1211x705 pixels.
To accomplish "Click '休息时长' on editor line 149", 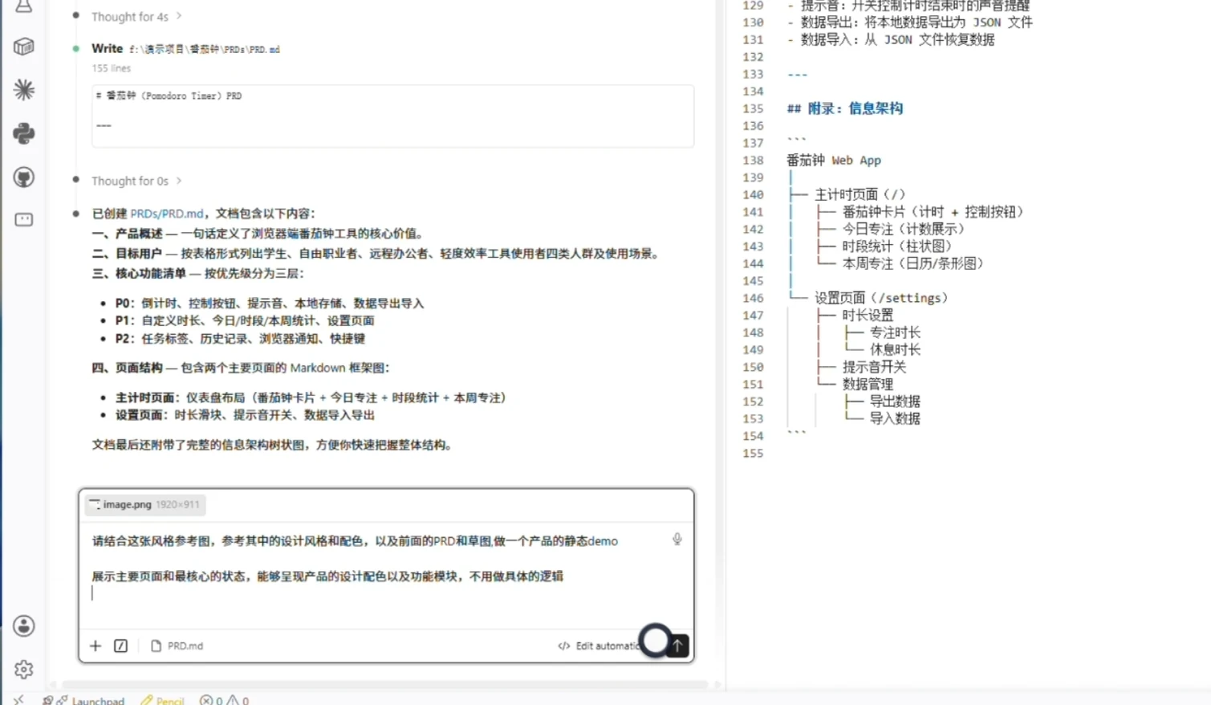I will pyautogui.click(x=895, y=349).
